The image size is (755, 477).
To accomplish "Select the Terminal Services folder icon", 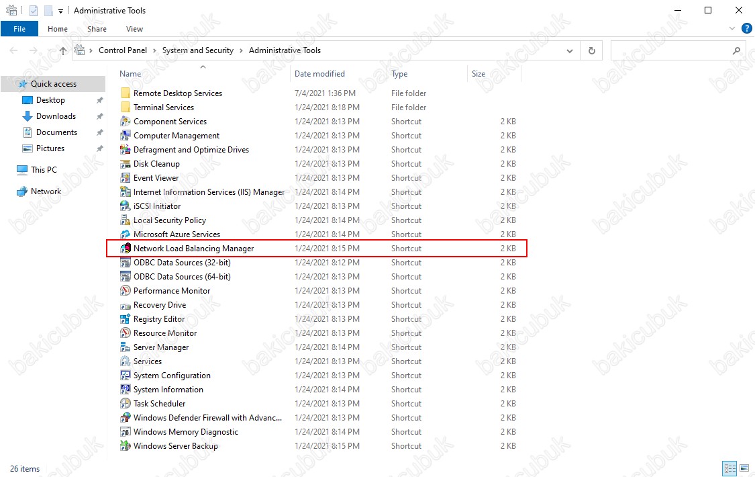I will pyautogui.click(x=125, y=107).
